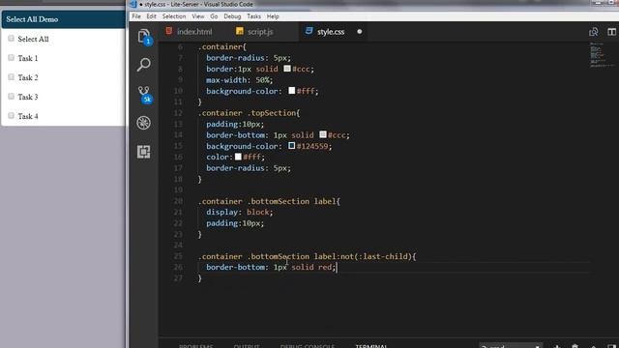Toggle the Select All checkbox
Image resolution: width=619 pixels, height=348 pixels.
click(11, 39)
